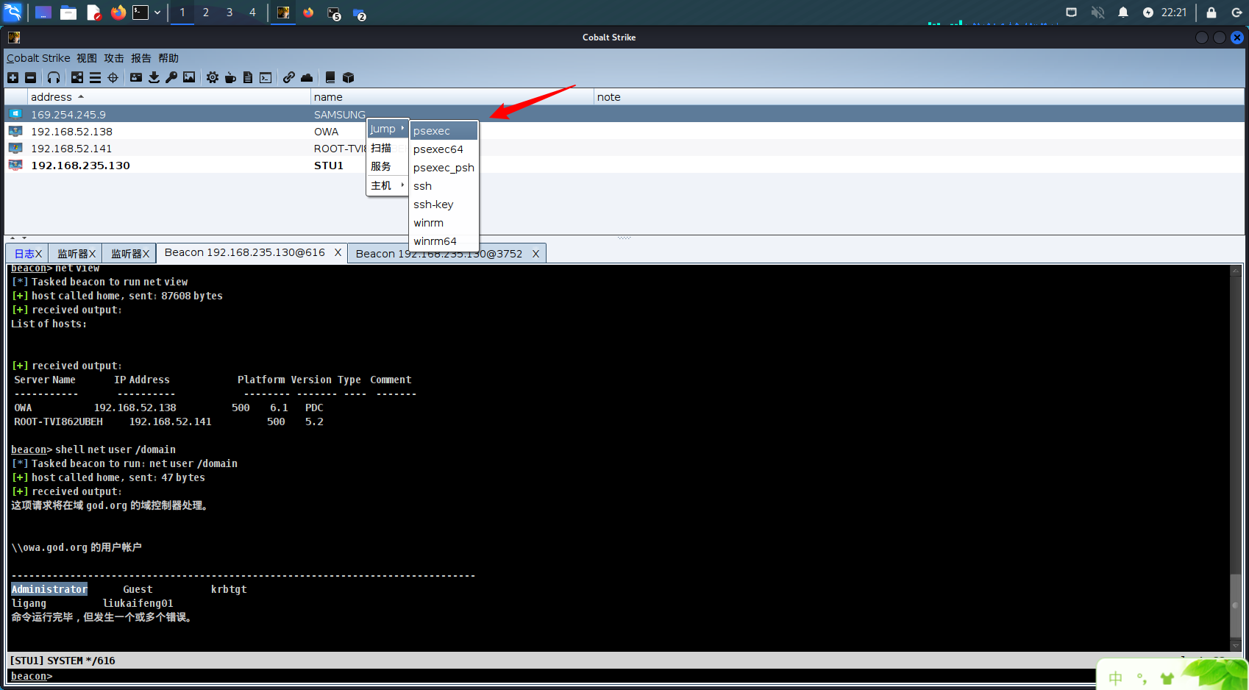Open the 视图 menu
The image size is (1249, 690).
(87, 58)
